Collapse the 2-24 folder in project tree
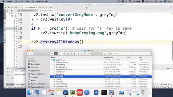 tap(9, 16)
